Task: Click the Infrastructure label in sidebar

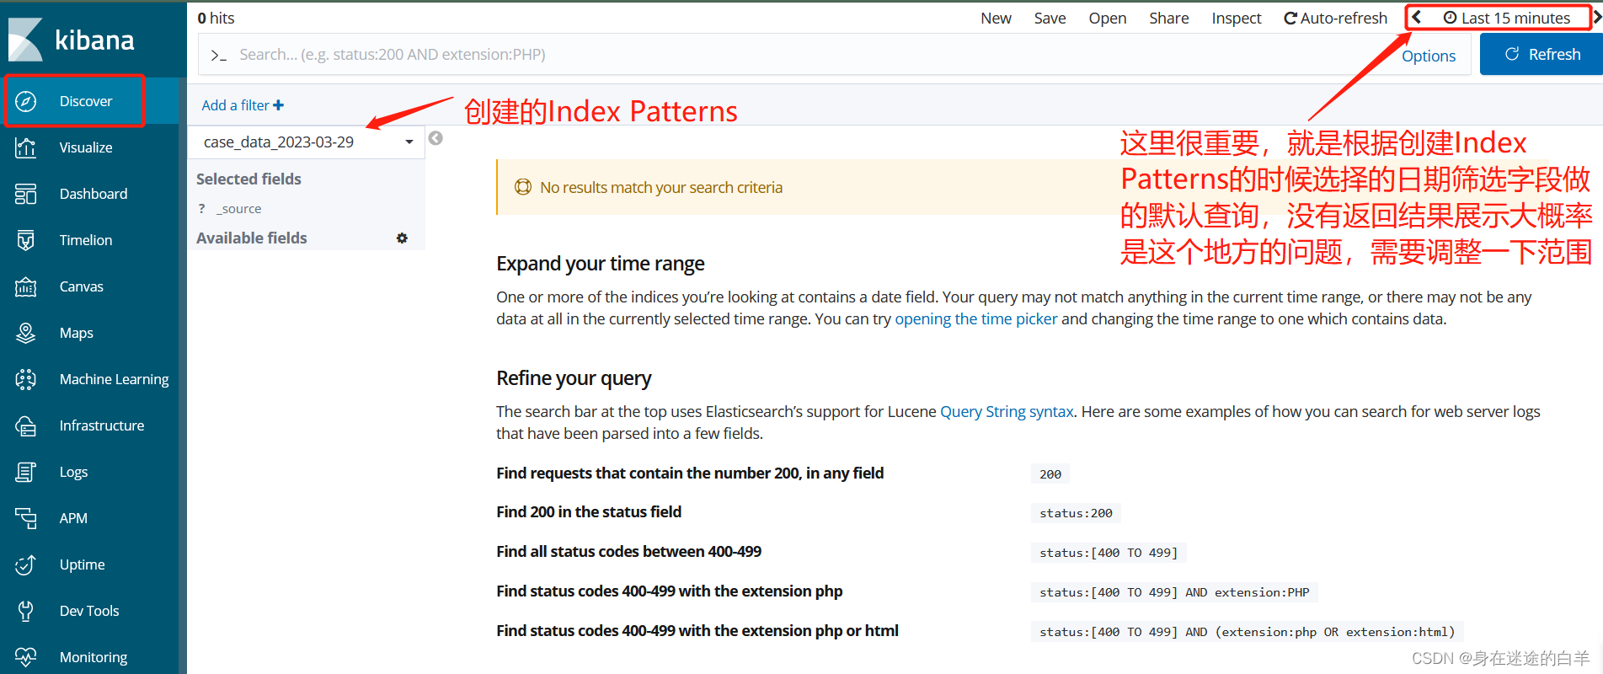Action: 102,425
